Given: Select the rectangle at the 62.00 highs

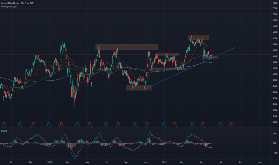Looking at the screenshot, I should pos(198,37).
